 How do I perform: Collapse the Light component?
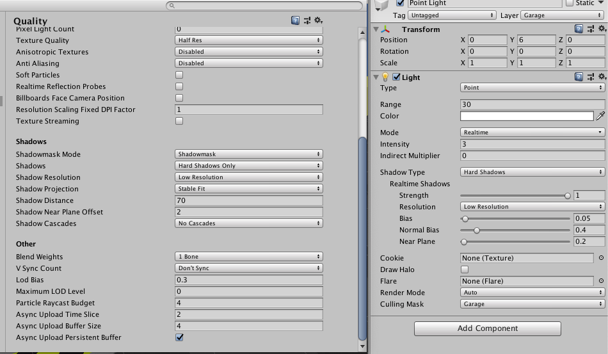(x=376, y=77)
